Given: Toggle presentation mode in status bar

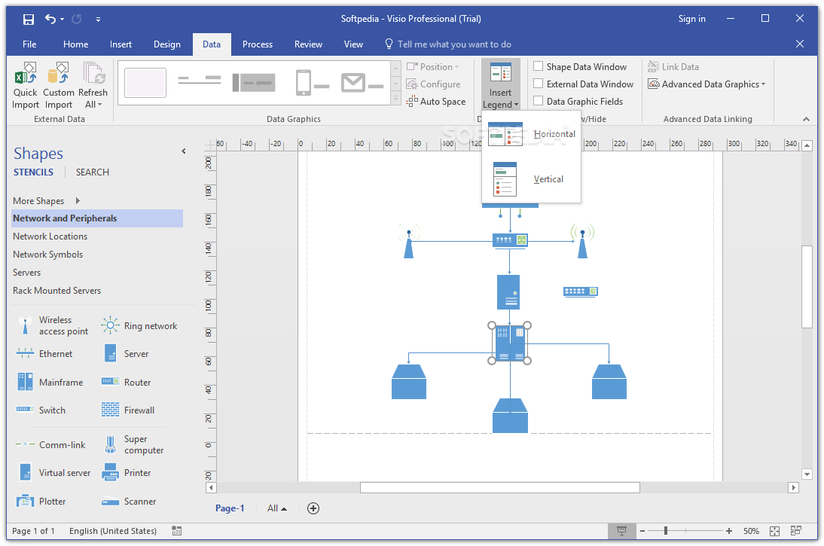Looking at the screenshot, I should pyautogui.click(x=621, y=531).
